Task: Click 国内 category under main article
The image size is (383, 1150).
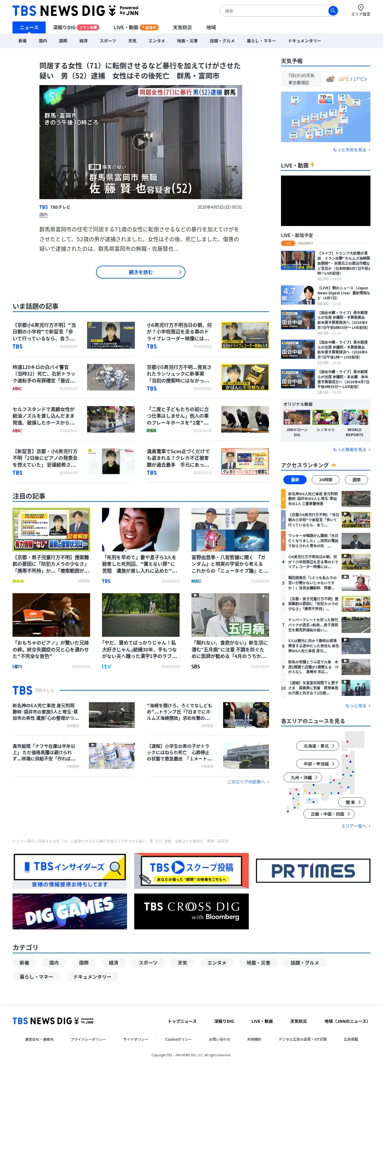Action: [x=43, y=215]
